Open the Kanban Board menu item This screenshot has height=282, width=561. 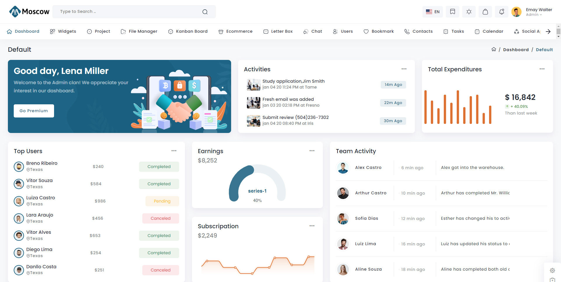tap(188, 31)
